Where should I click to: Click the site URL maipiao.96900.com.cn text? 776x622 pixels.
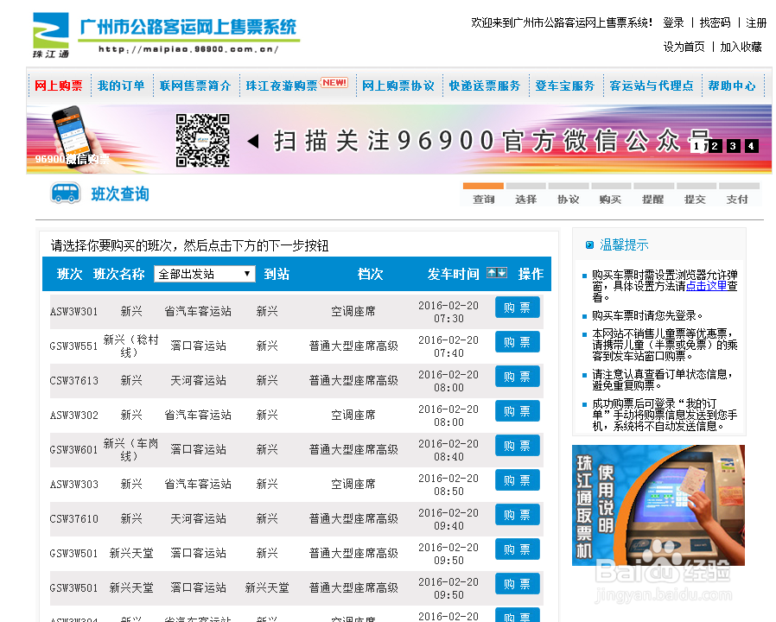[x=188, y=49]
